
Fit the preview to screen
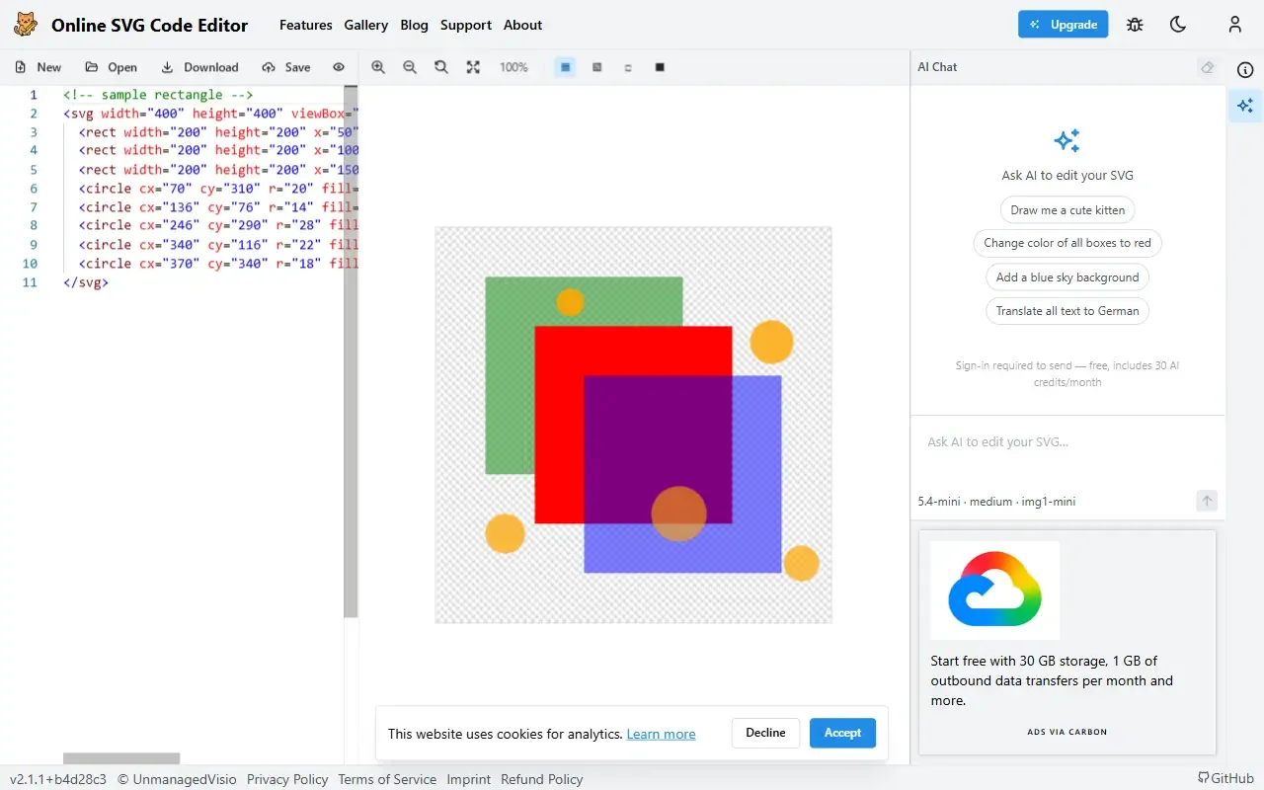click(473, 67)
